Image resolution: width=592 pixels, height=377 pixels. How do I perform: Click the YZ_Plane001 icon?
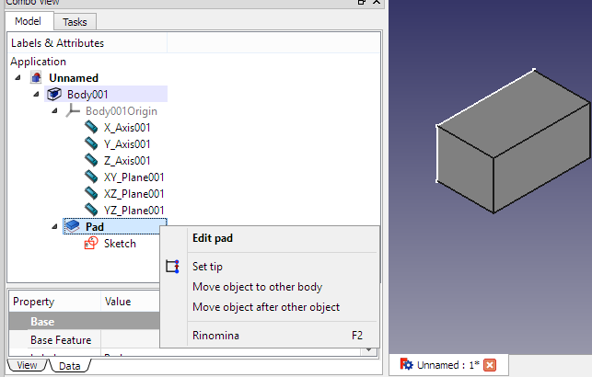click(x=91, y=210)
